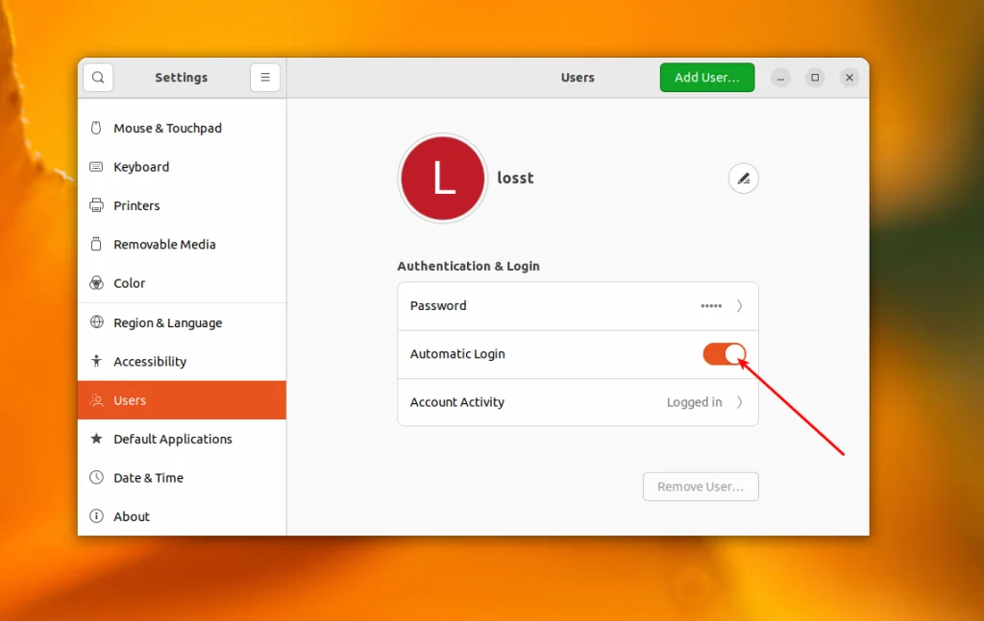Open the Settings hamburger menu
The width and height of the screenshot is (984, 621).
(265, 77)
